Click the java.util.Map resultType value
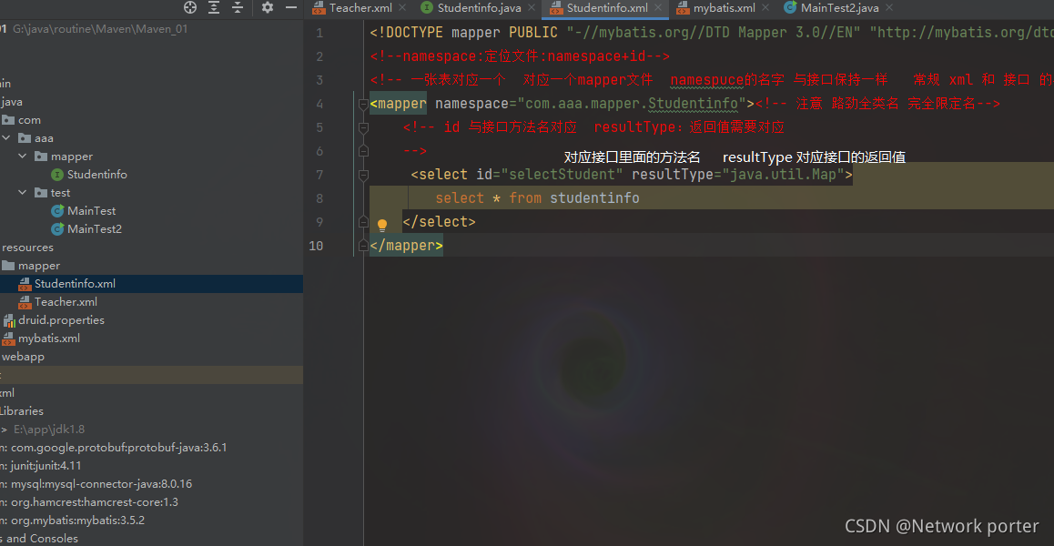This screenshot has width=1054, height=546. (x=784, y=174)
